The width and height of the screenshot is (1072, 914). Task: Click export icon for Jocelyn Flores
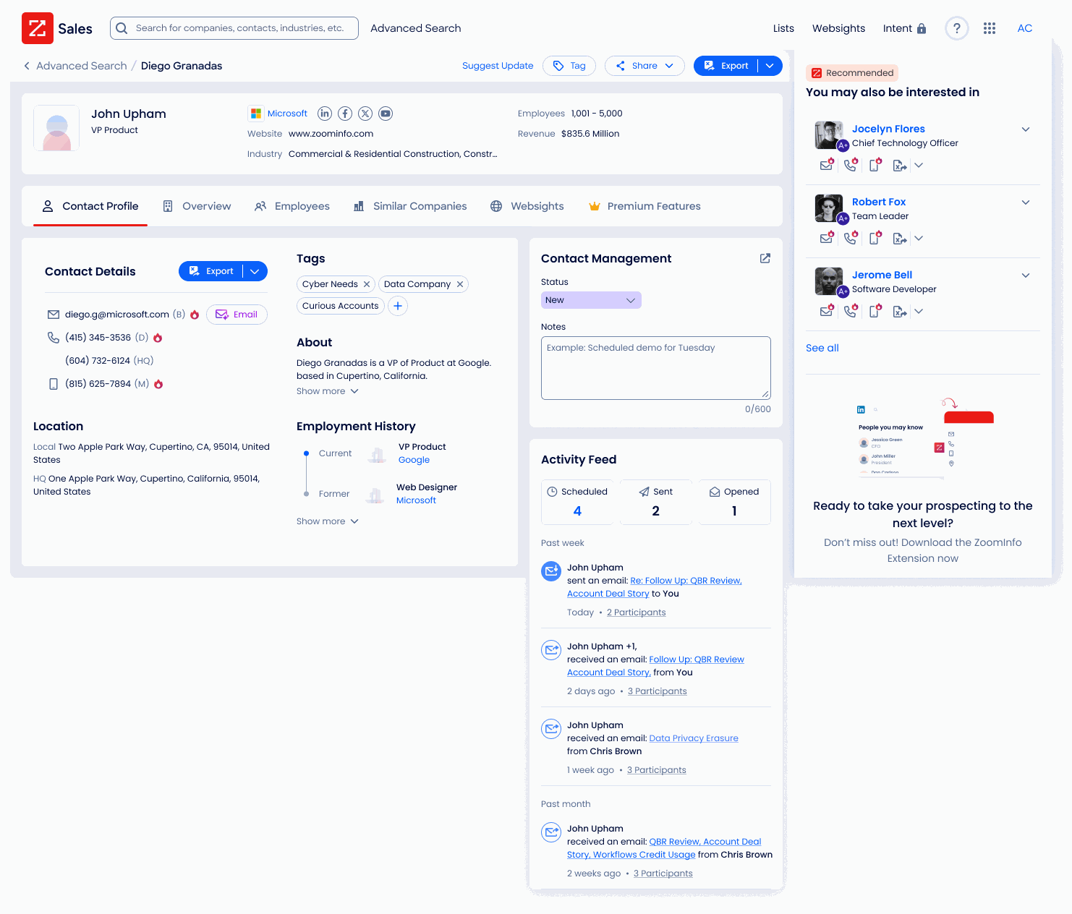pos(899,166)
